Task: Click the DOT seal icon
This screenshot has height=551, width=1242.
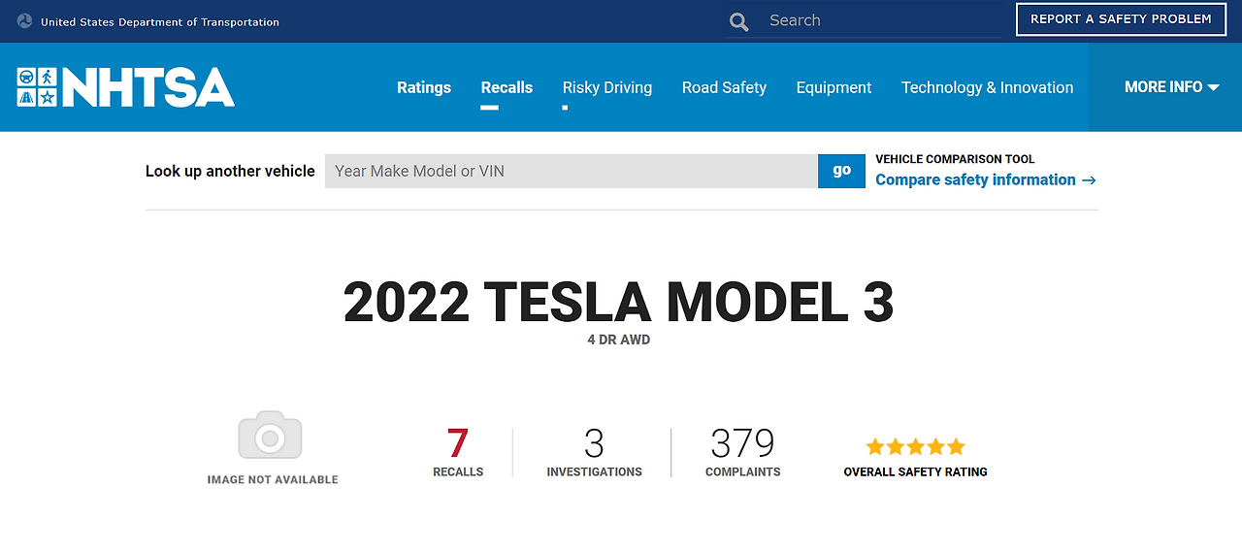Action: pos(25,21)
